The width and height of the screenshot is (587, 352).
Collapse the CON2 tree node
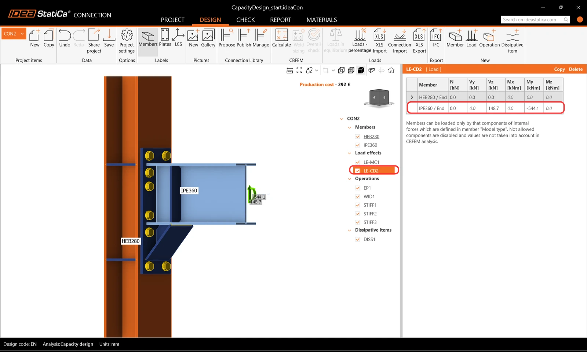342,119
